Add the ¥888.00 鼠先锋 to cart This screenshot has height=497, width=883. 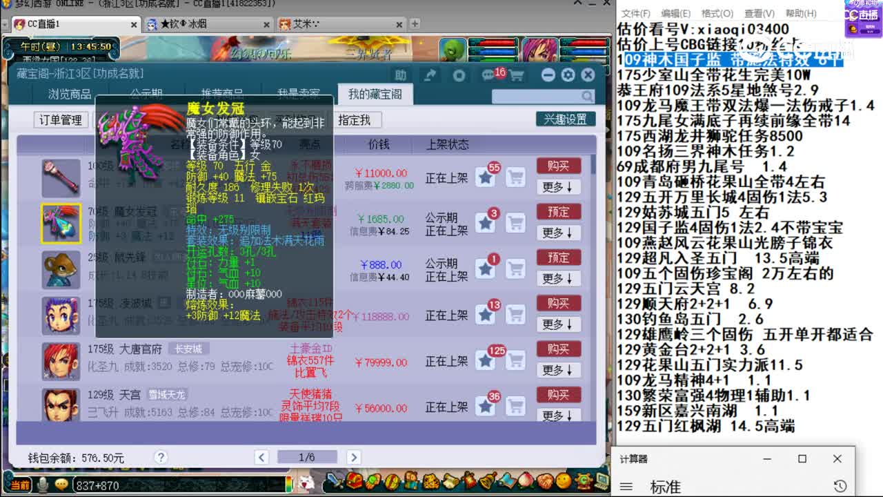tap(515, 269)
